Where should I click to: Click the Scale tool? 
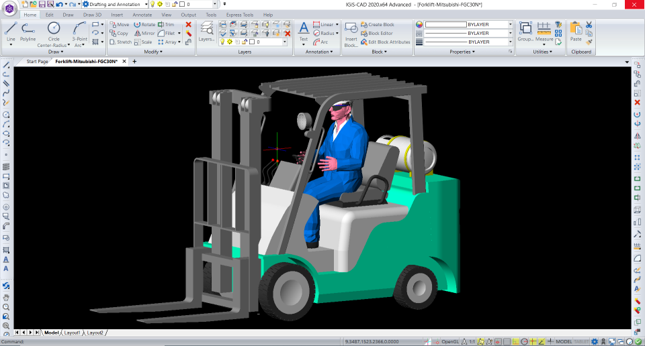143,42
